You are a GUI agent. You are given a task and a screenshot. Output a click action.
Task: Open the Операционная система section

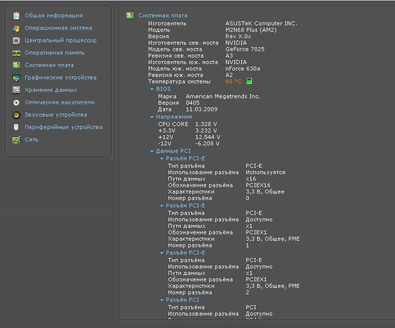pyautogui.click(x=58, y=28)
